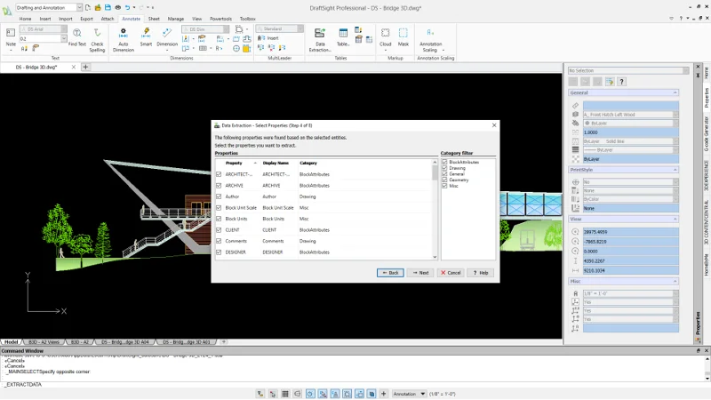Uncheck the CLIENT property checkbox
The image size is (711, 400).
point(219,229)
